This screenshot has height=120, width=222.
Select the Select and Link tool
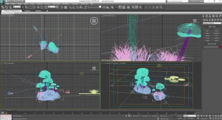(x=3, y=7)
